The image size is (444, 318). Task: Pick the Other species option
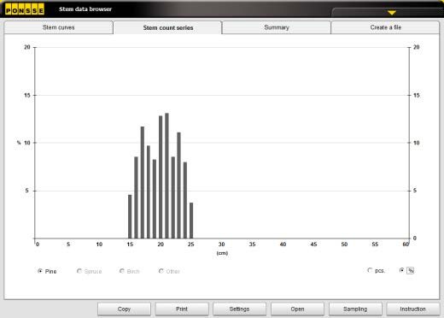[161, 271]
